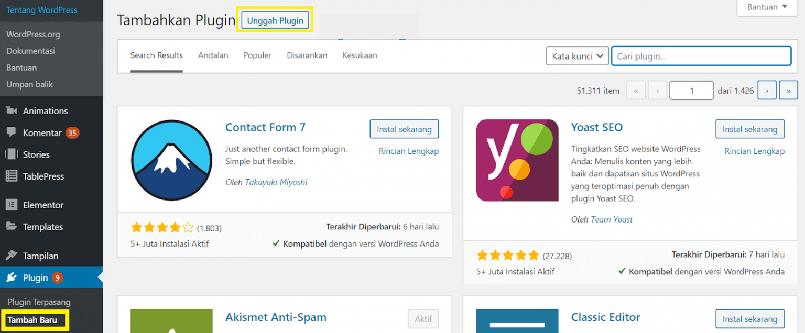Switch to the Populer tab
805x333 pixels.
pyautogui.click(x=257, y=56)
